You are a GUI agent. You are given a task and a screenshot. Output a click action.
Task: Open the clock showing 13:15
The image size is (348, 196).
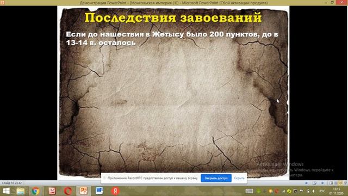point(337,191)
